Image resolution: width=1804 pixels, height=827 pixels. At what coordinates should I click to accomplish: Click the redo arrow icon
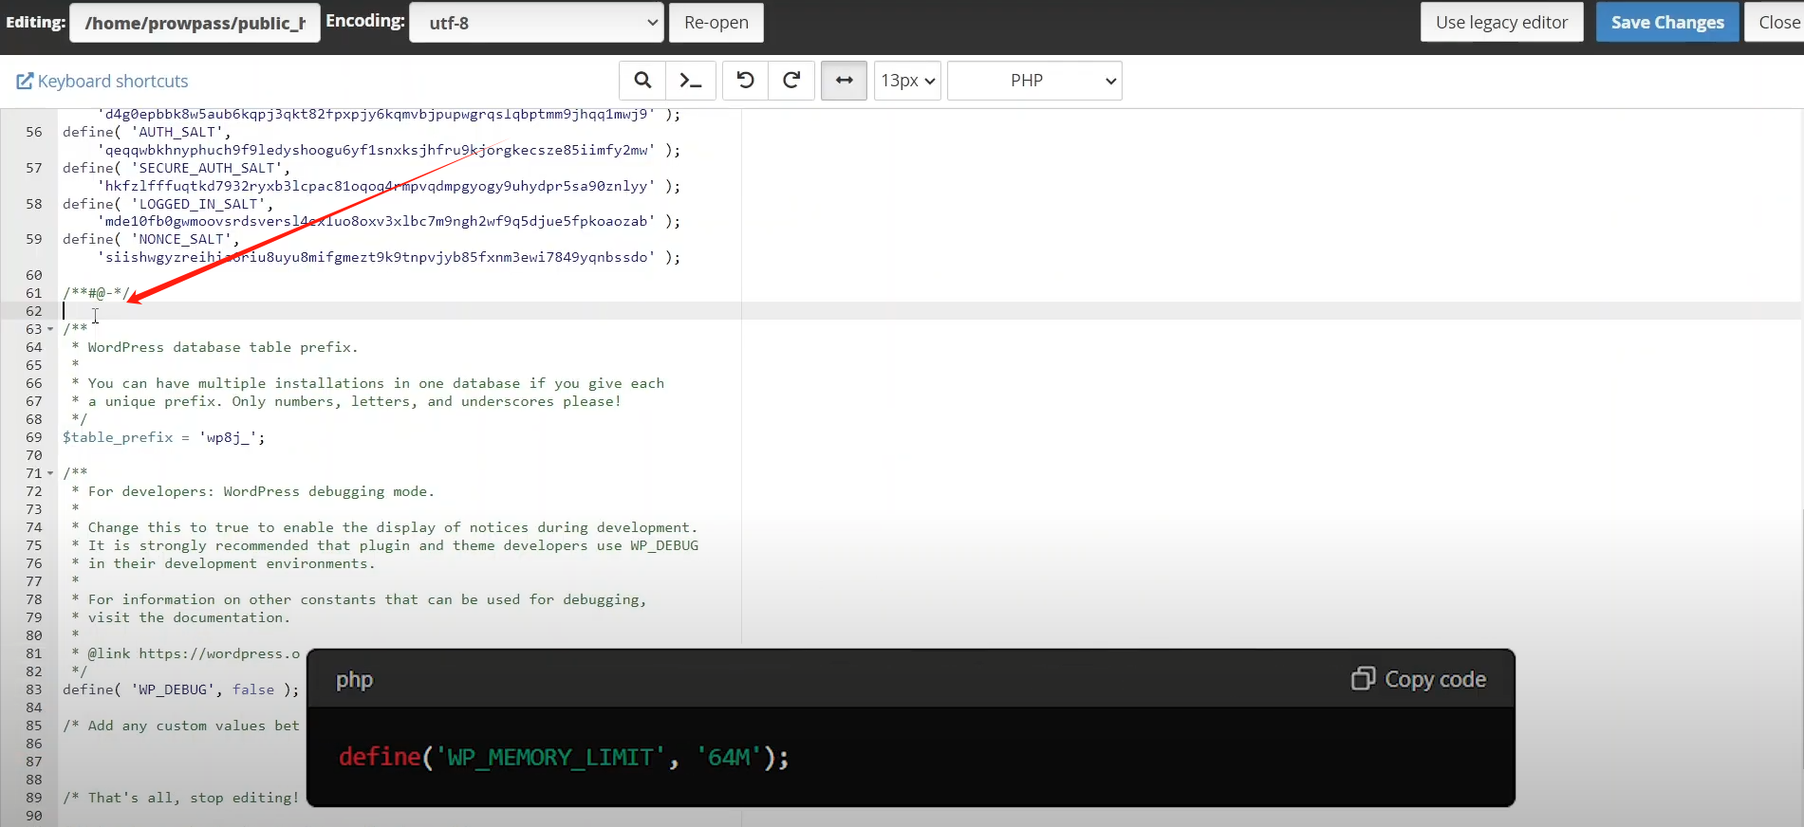(x=791, y=81)
